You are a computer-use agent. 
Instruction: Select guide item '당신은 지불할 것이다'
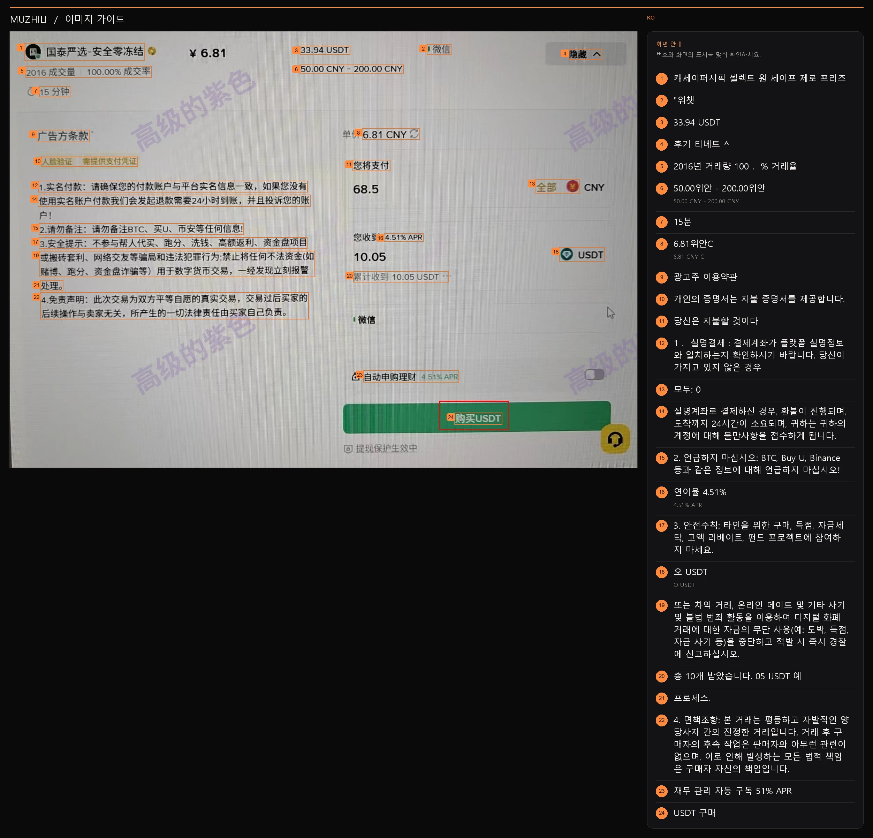[755, 321]
